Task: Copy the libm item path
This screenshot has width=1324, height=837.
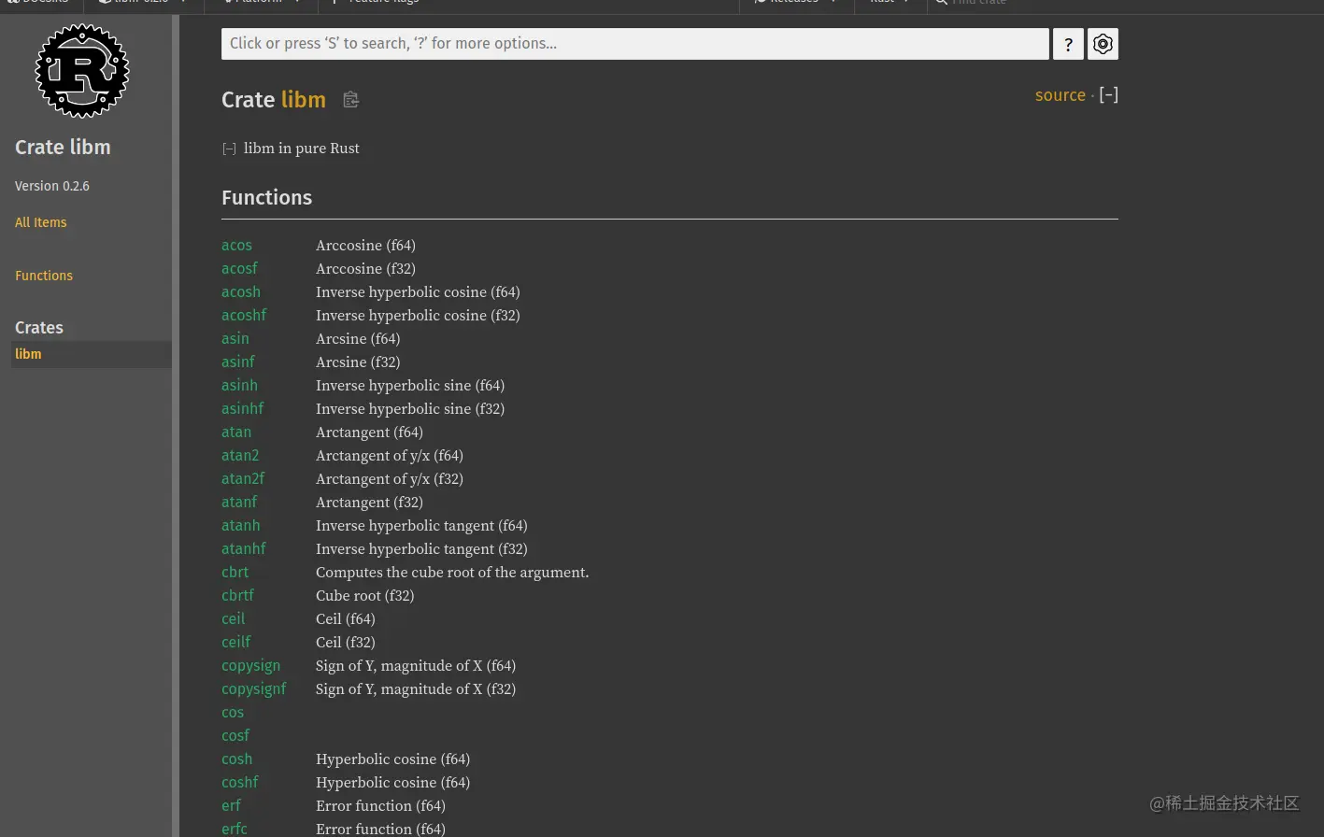Action: point(350,100)
